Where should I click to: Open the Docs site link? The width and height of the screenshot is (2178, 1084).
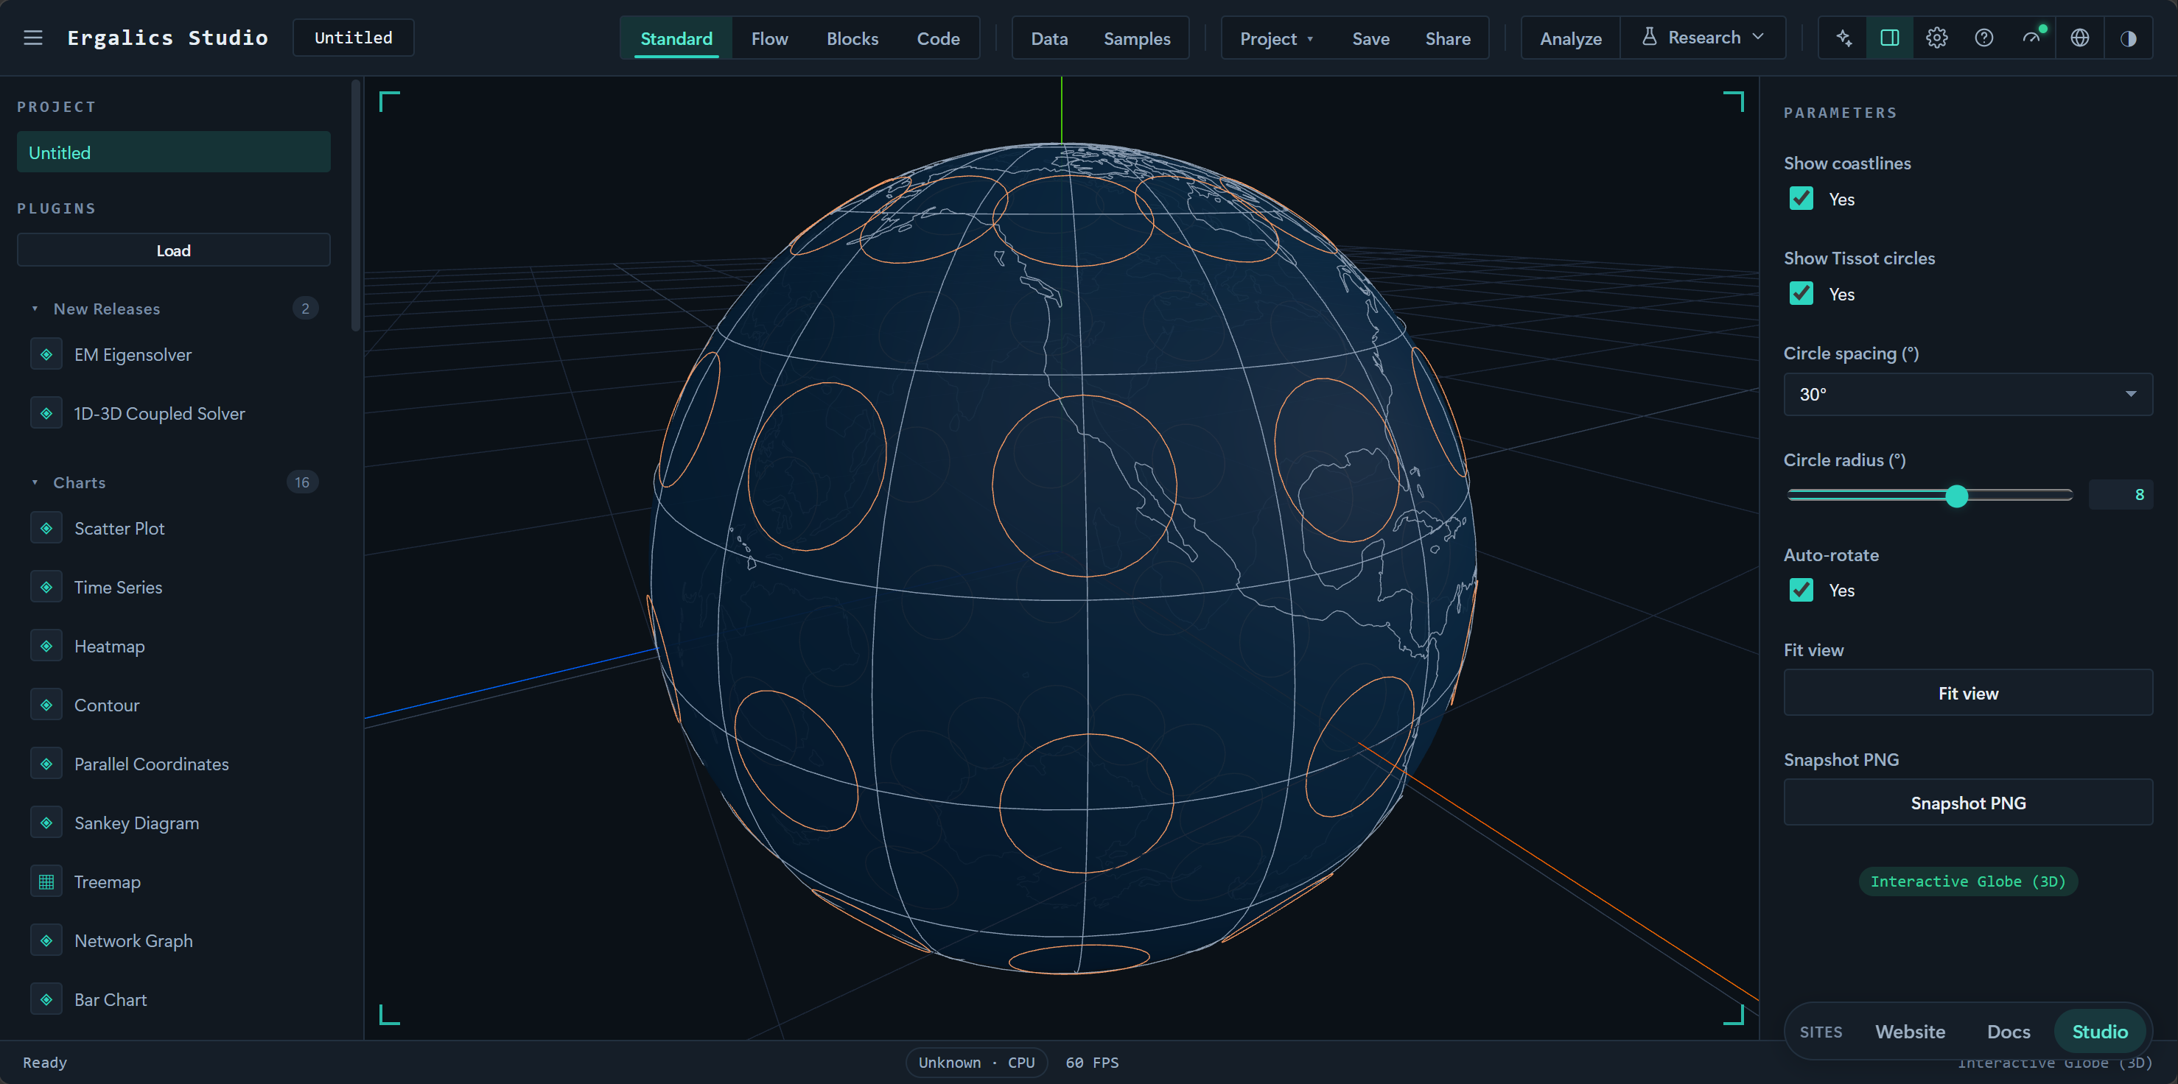coord(2008,1032)
